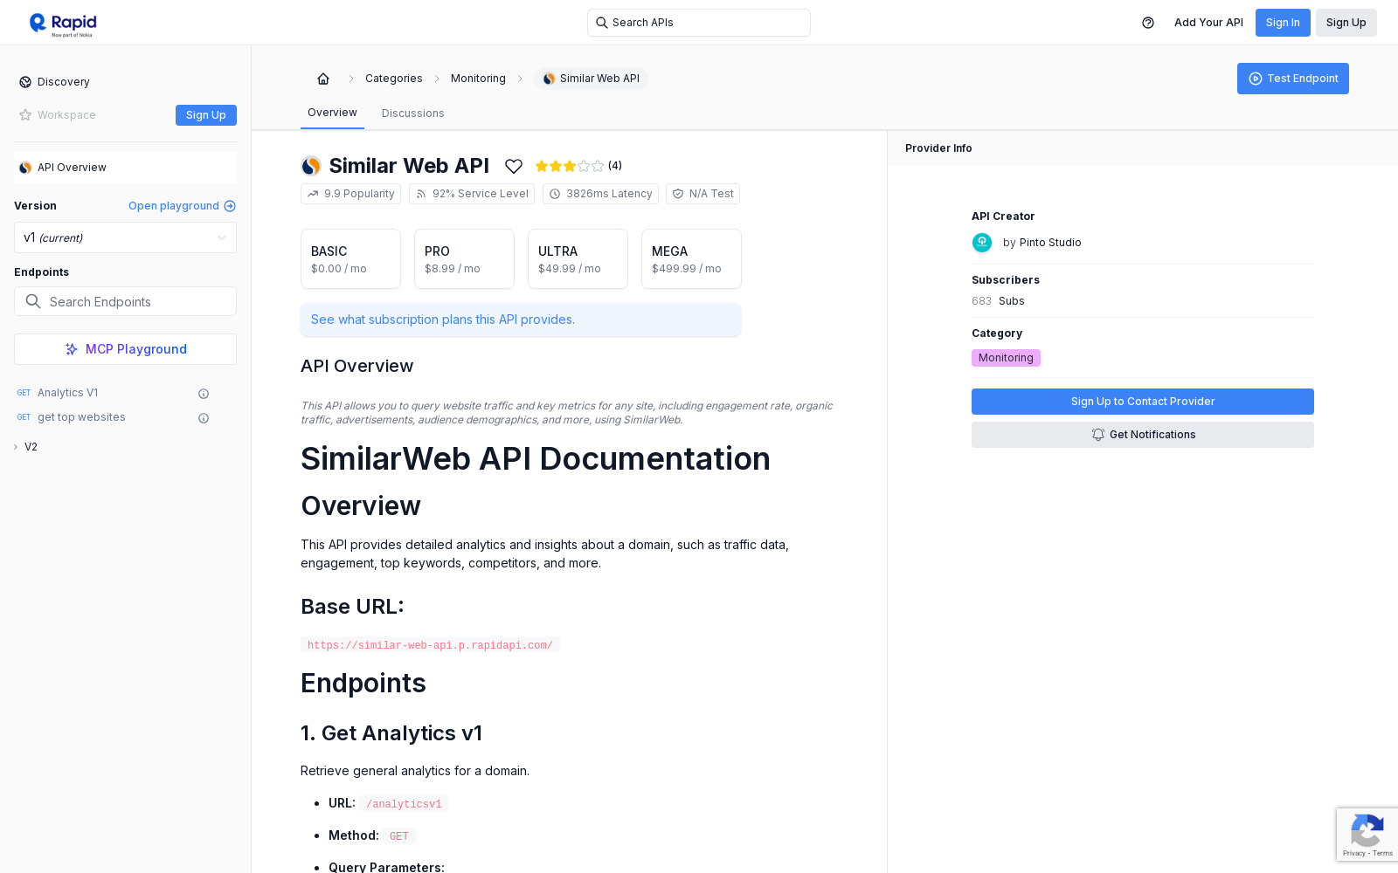This screenshot has width=1398, height=873.
Task: Focus the Search Endpoints field
Action: coord(125,301)
